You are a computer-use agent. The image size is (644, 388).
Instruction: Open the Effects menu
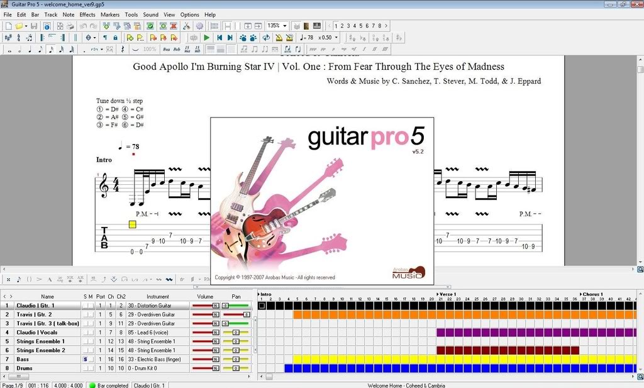click(87, 14)
